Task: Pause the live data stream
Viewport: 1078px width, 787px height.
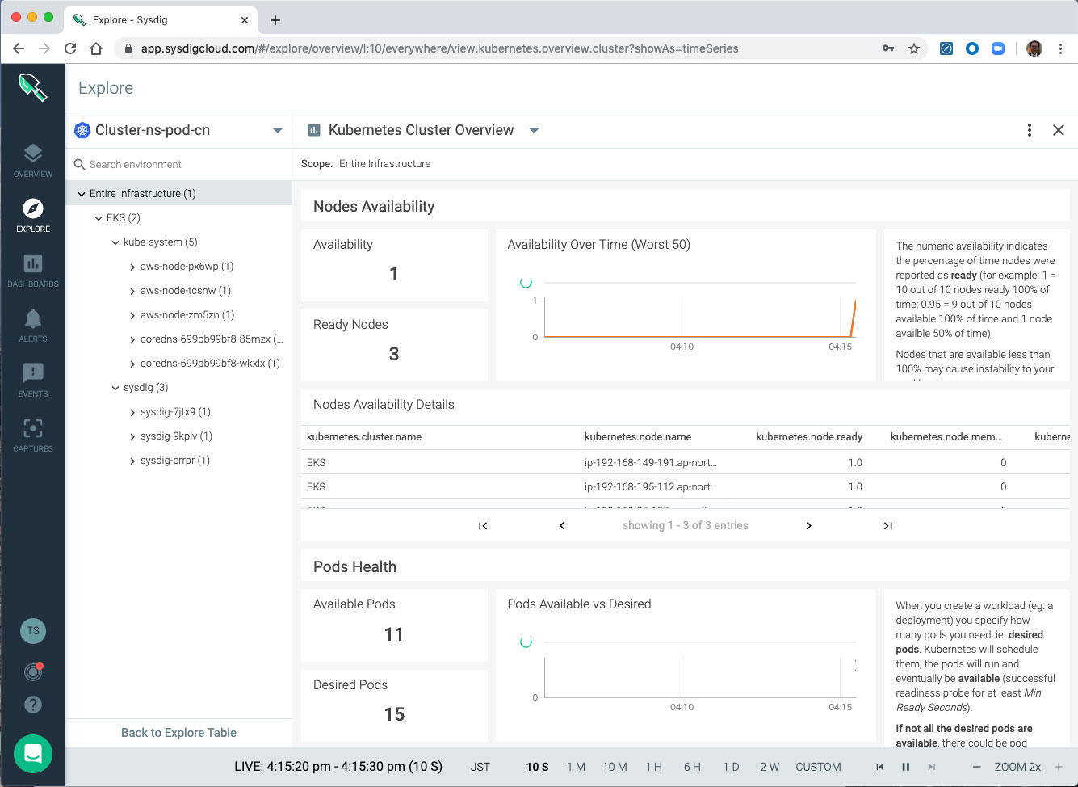Action: [x=906, y=767]
